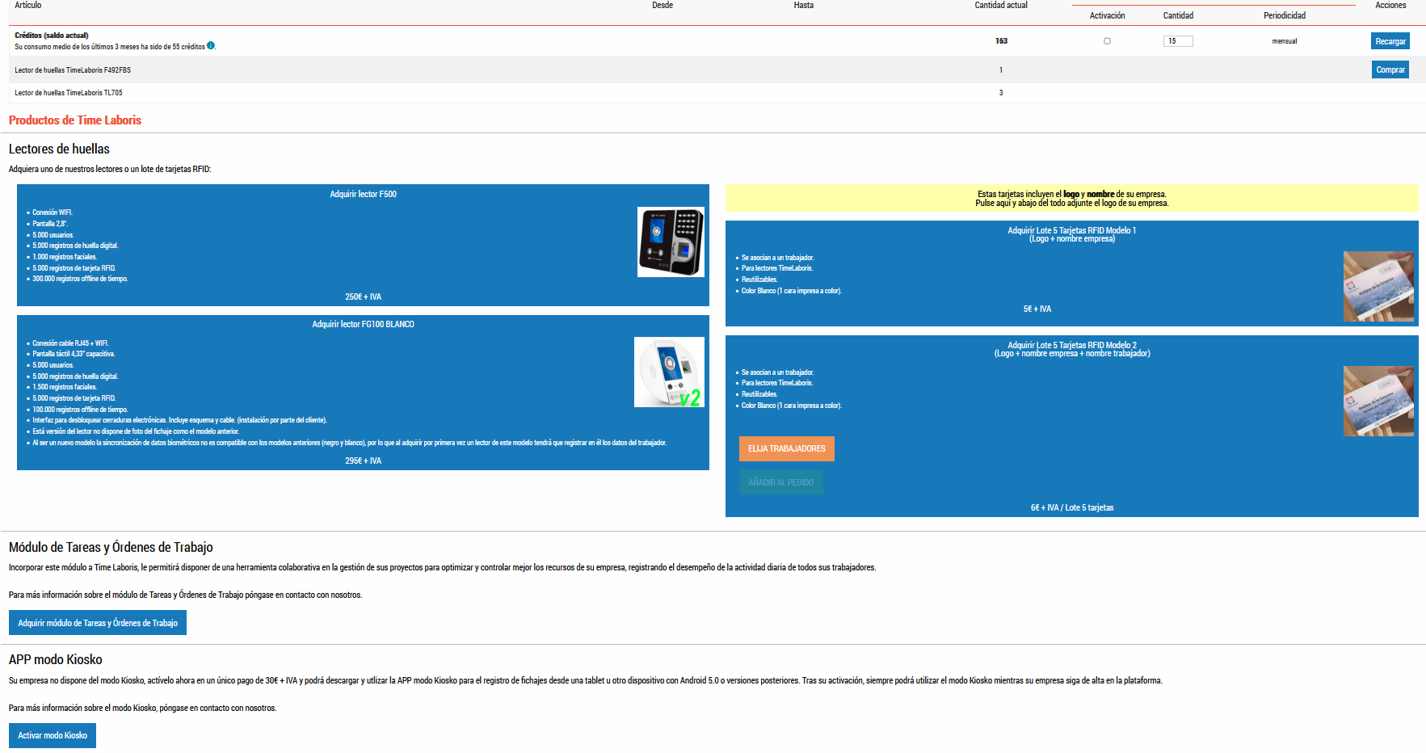Click Comprar for Lector TimeLaboris F492FBS
Image resolution: width=1426 pixels, height=753 pixels.
[1390, 69]
